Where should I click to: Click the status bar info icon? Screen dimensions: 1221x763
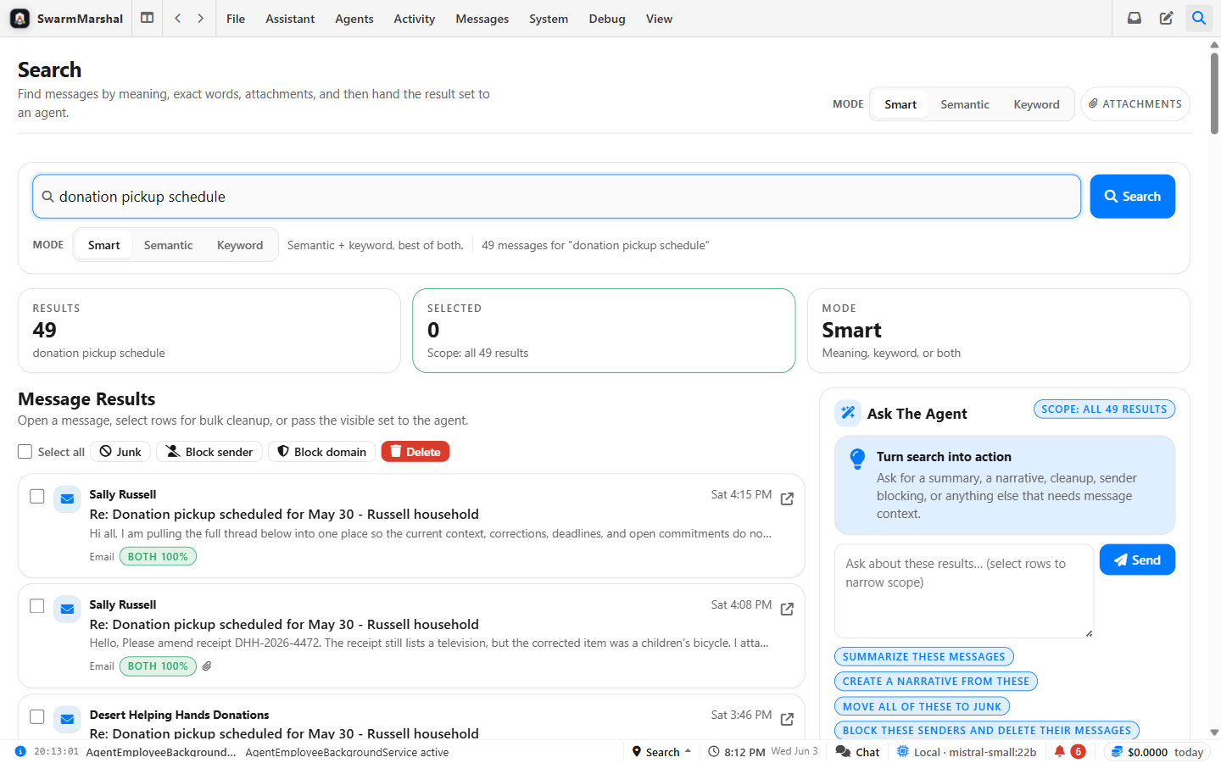point(20,751)
